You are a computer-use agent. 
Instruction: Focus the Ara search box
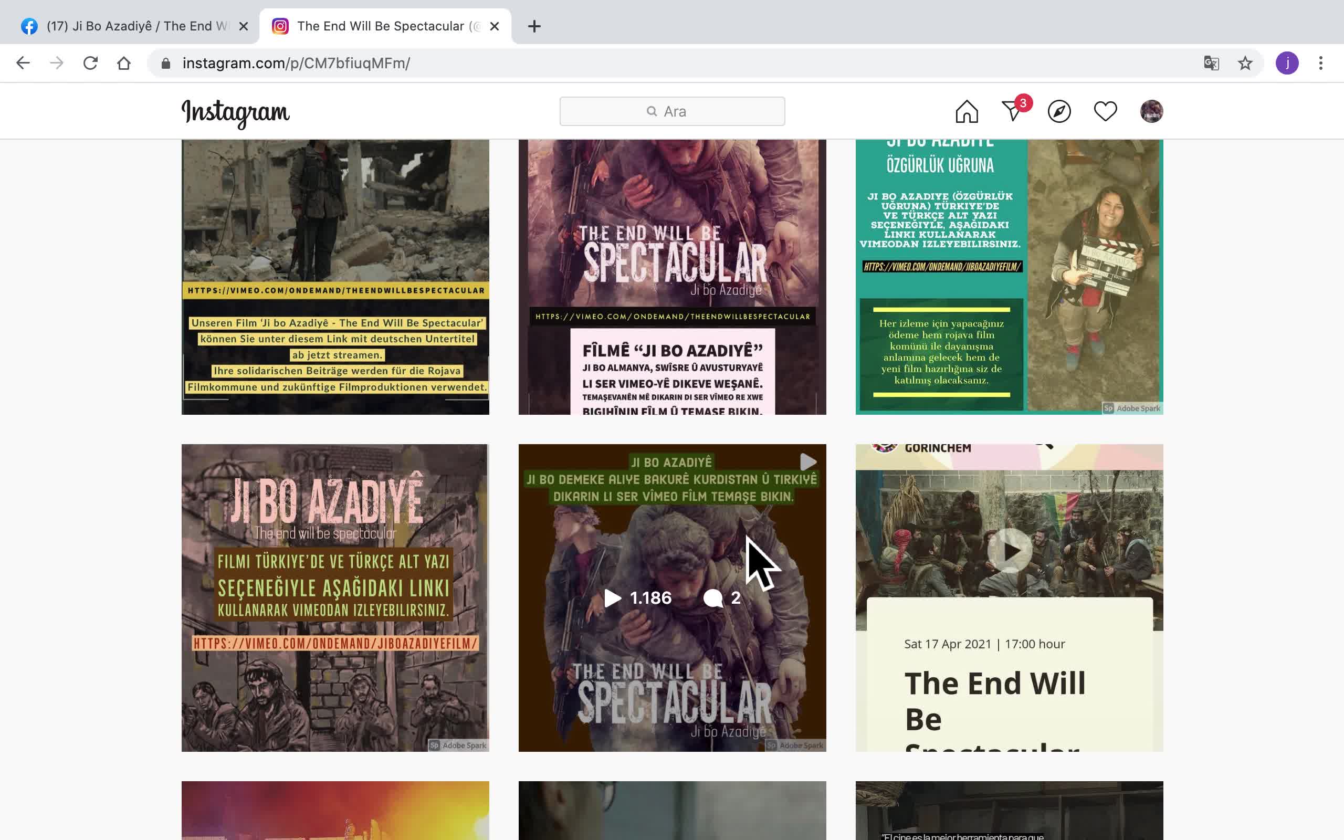pyautogui.click(x=672, y=111)
